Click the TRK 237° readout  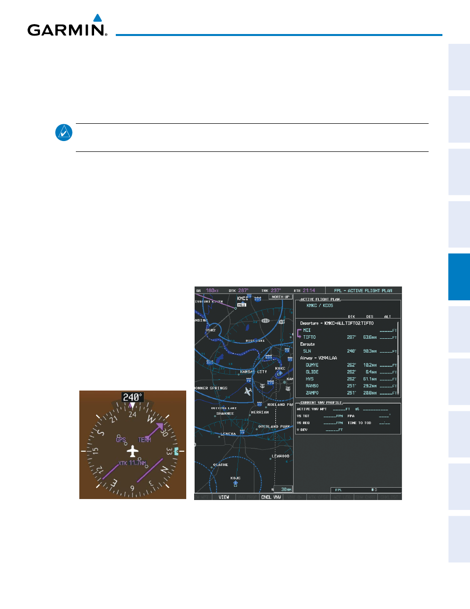[271, 290]
